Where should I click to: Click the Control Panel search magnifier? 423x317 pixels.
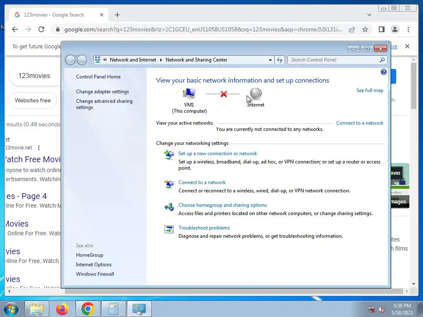point(382,60)
